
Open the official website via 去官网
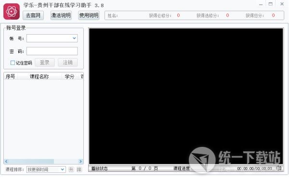[x=33, y=15]
